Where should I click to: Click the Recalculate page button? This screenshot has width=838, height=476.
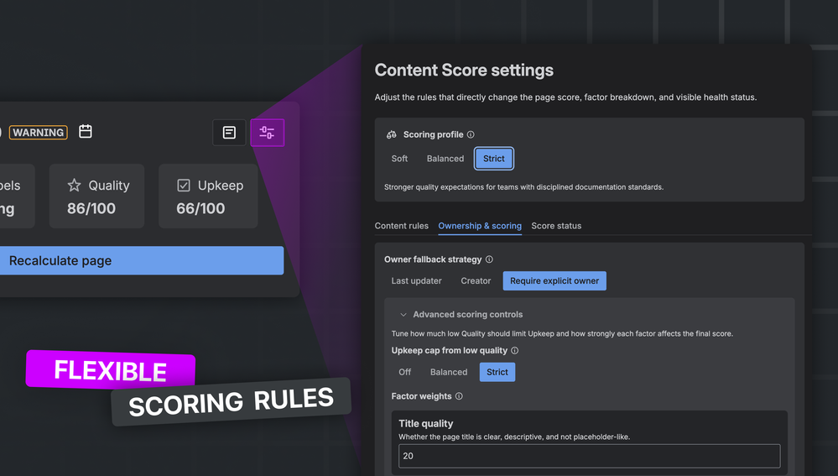(x=142, y=260)
